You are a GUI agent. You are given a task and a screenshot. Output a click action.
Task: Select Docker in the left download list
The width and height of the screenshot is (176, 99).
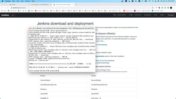tap(62, 76)
